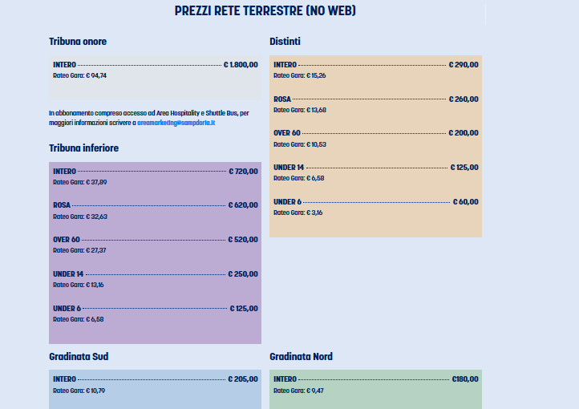This screenshot has width=579, height=409.
Task: Select the € 60,00 UNDER 6 price
Action: pos(466,202)
